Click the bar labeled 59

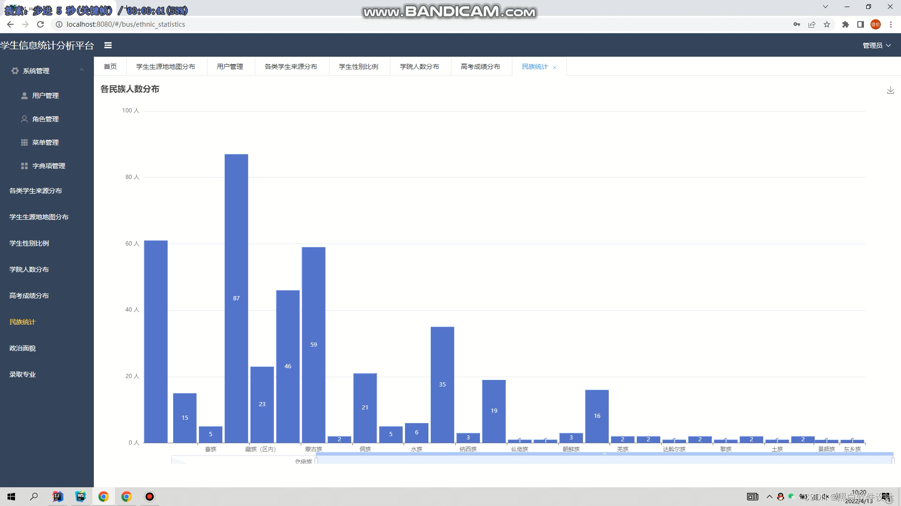point(313,345)
